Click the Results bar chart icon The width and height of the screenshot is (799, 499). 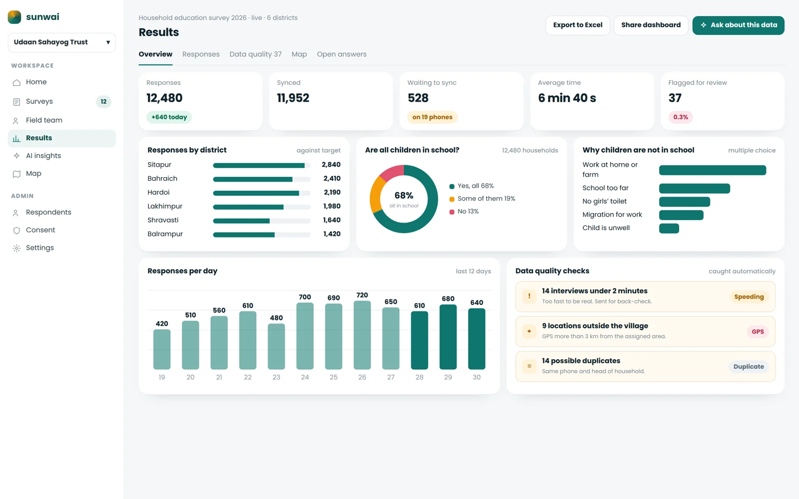(16, 138)
